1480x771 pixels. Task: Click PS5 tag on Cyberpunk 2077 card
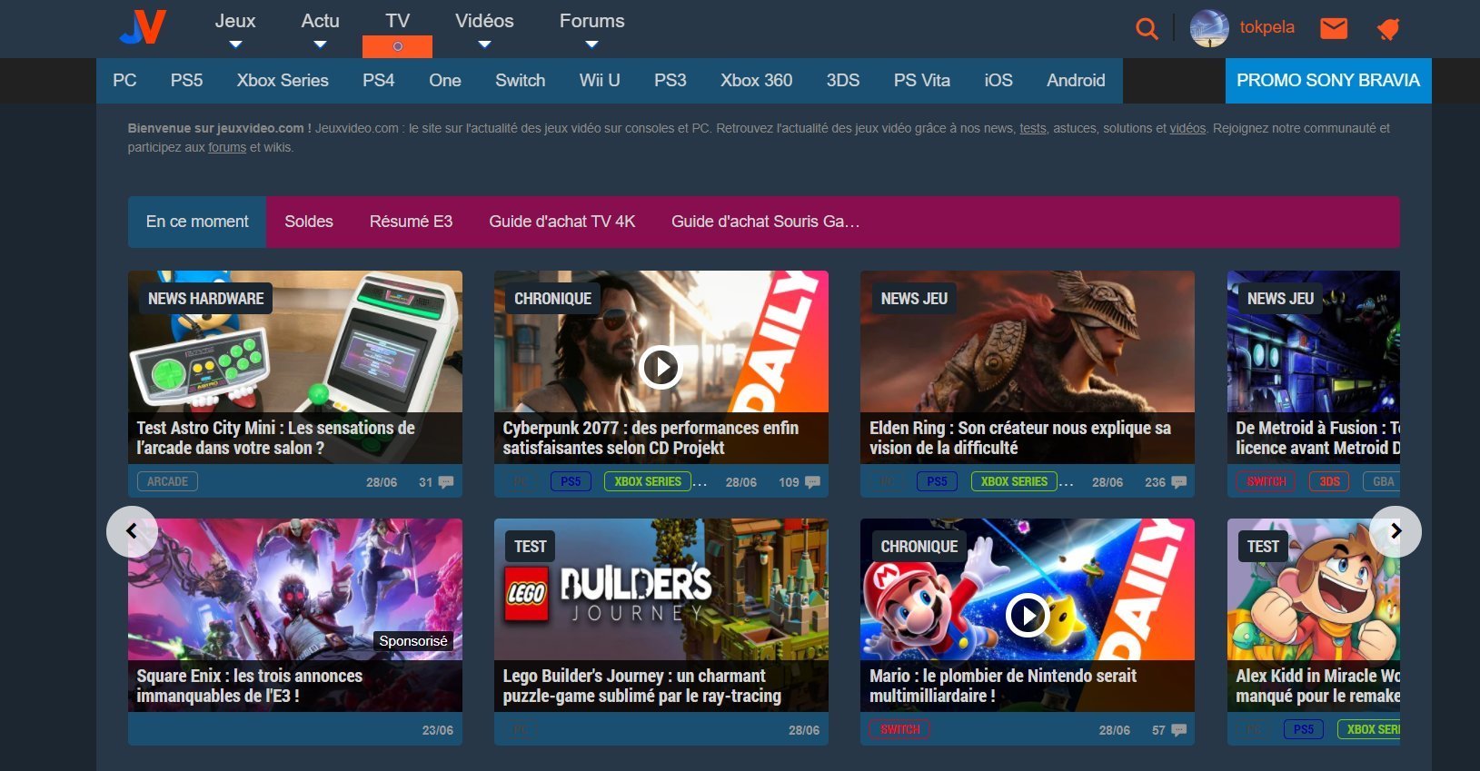pos(571,482)
